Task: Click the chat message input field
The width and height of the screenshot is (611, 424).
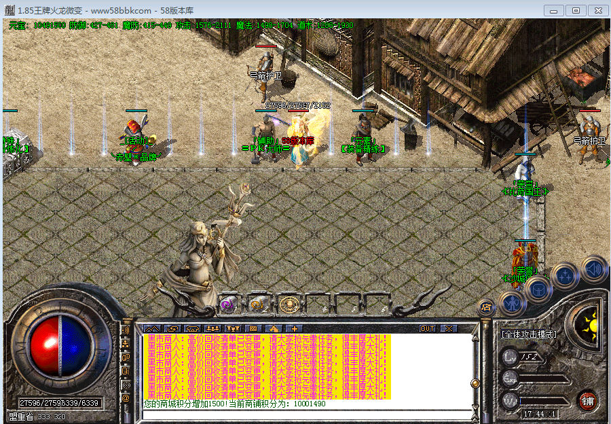Action: [x=307, y=414]
